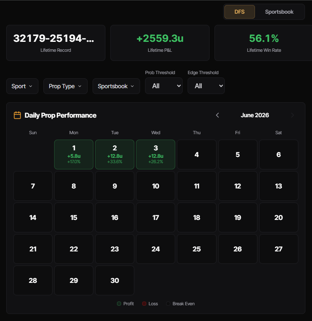Image resolution: width=312 pixels, height=321 pixels.
Task: Click the +17.0% figure on June 1
Action: pos(74,162)
